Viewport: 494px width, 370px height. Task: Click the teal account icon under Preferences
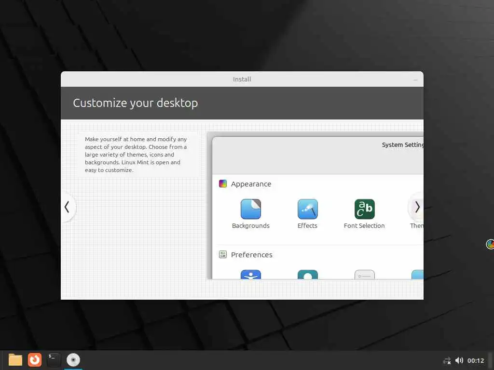click(307, 274)
